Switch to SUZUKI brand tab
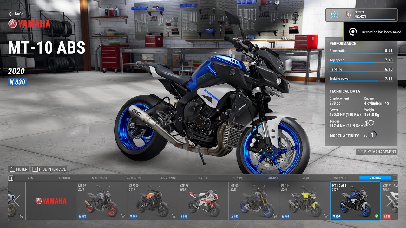406x228 pixels. (x=237, y=178)
